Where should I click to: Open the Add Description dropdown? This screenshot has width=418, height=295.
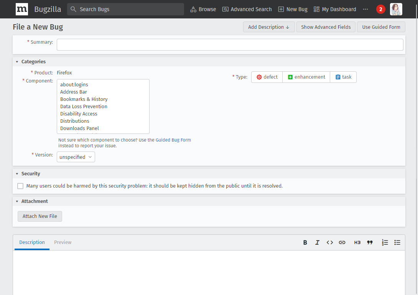(268, 27)
